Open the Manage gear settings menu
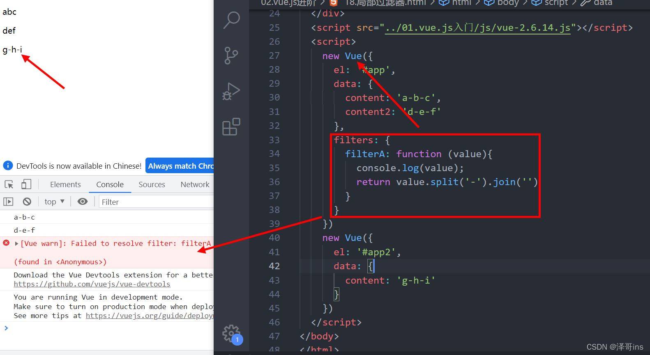The width and height of the screenshot is (650, 355). coord(231,333)
